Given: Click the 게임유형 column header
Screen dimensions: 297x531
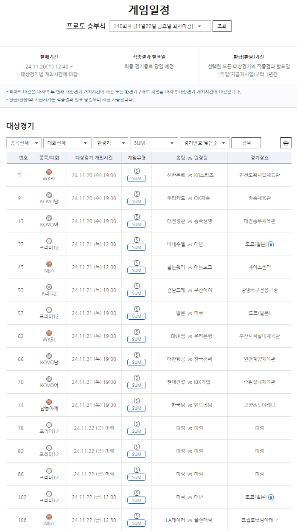Looking at the screenshot, I should click(137, 158).
